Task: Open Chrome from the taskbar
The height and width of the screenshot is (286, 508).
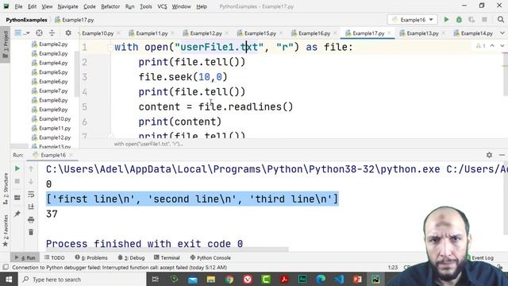Action: (229, 279)
